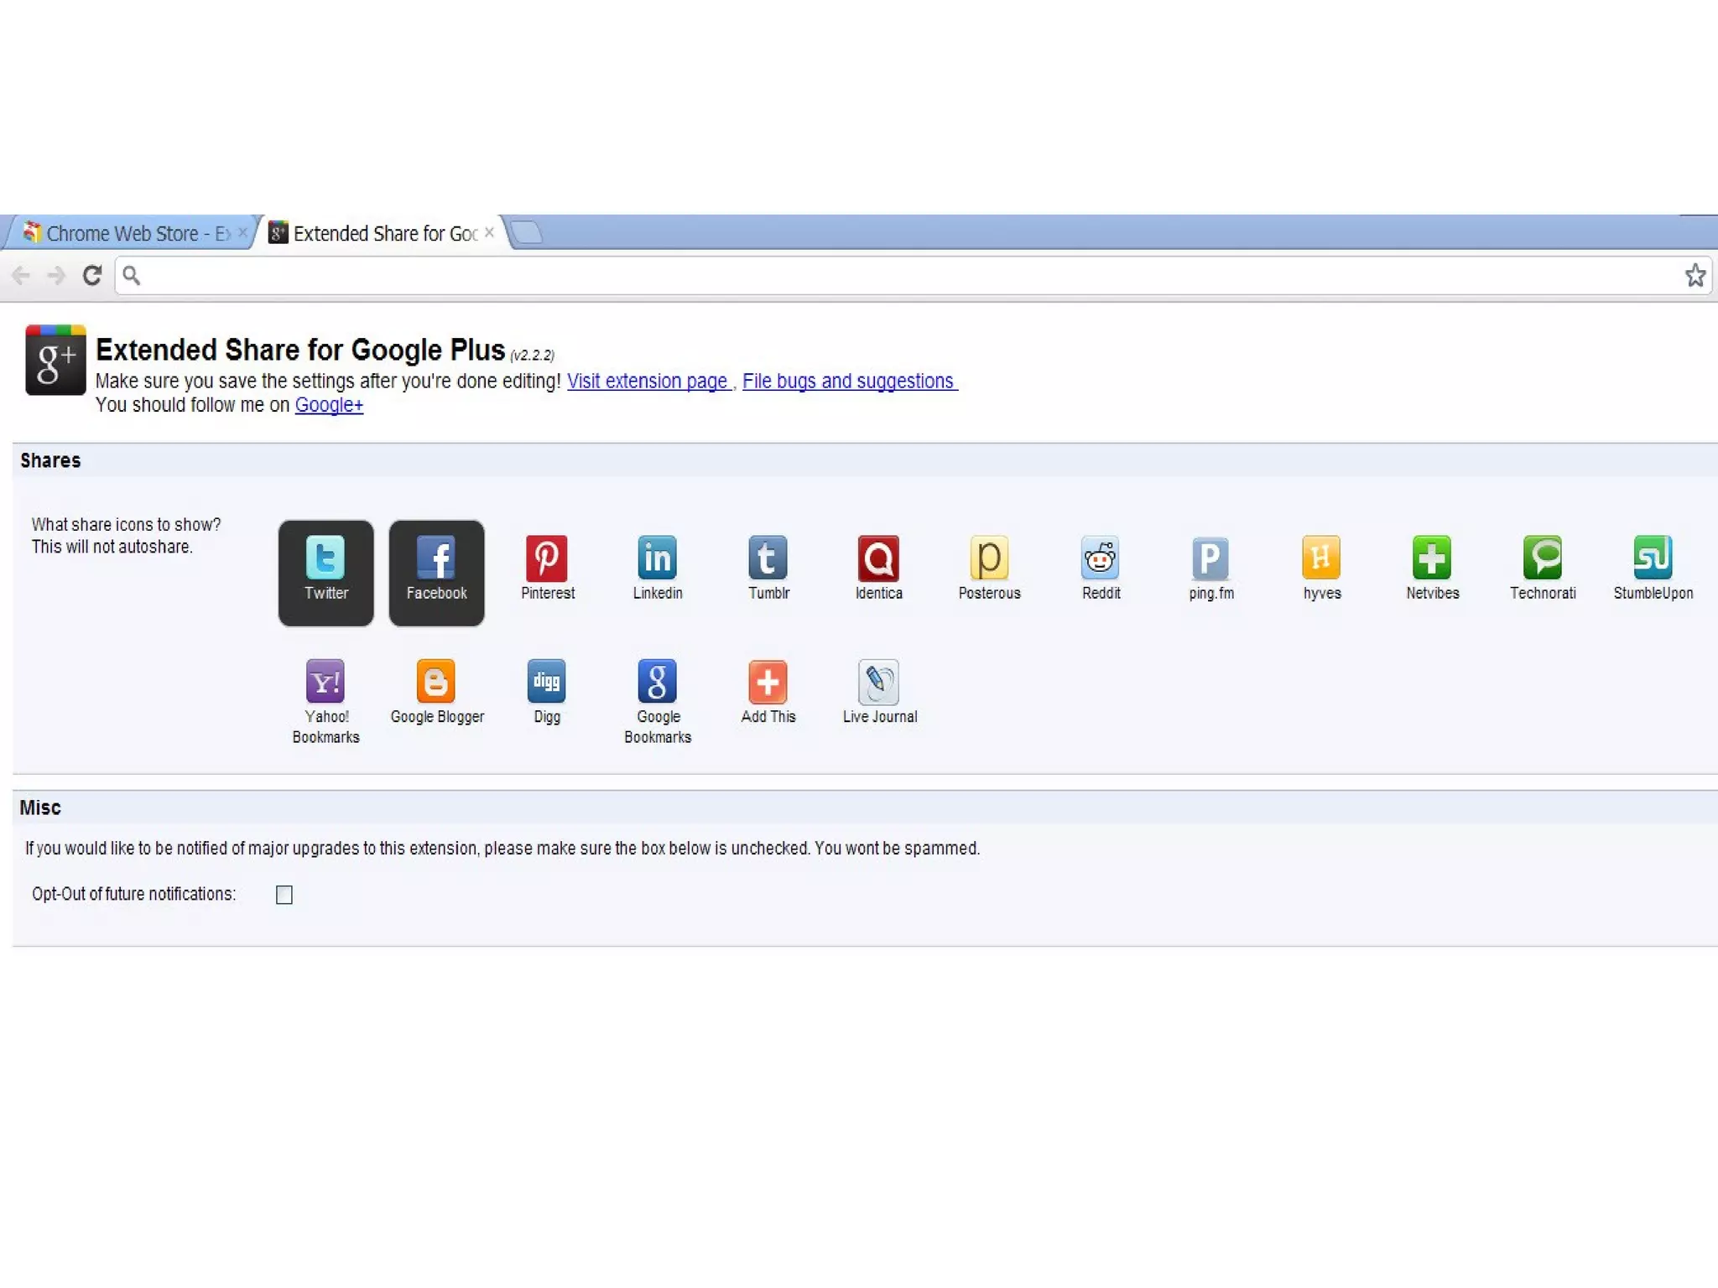The width and height of the screenshot is (1718, 1288).
Task: Enable the StumbleUpon share icon
Action: click(1653, 558)
